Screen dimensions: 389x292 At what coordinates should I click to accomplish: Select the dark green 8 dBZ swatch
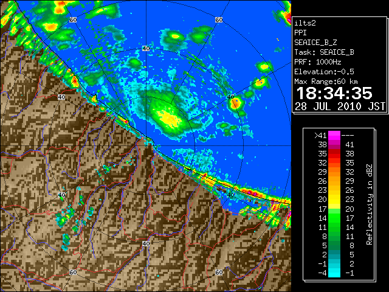coord(334,236)
